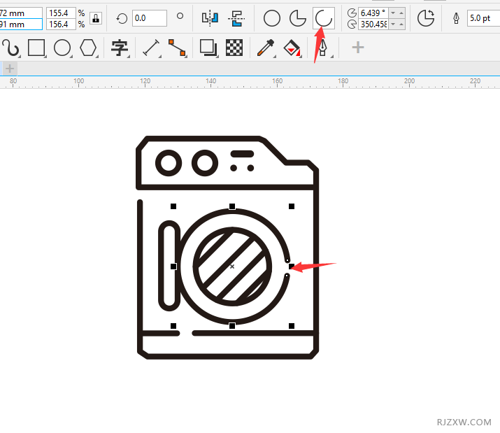
Task: Click Mirror horizontally icon
Action: click(209, 18)
